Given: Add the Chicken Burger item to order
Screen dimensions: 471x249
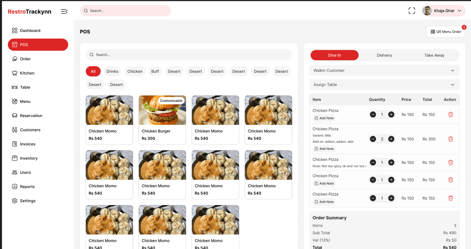Looking at the screenshot, I should (x=162, y=120).
